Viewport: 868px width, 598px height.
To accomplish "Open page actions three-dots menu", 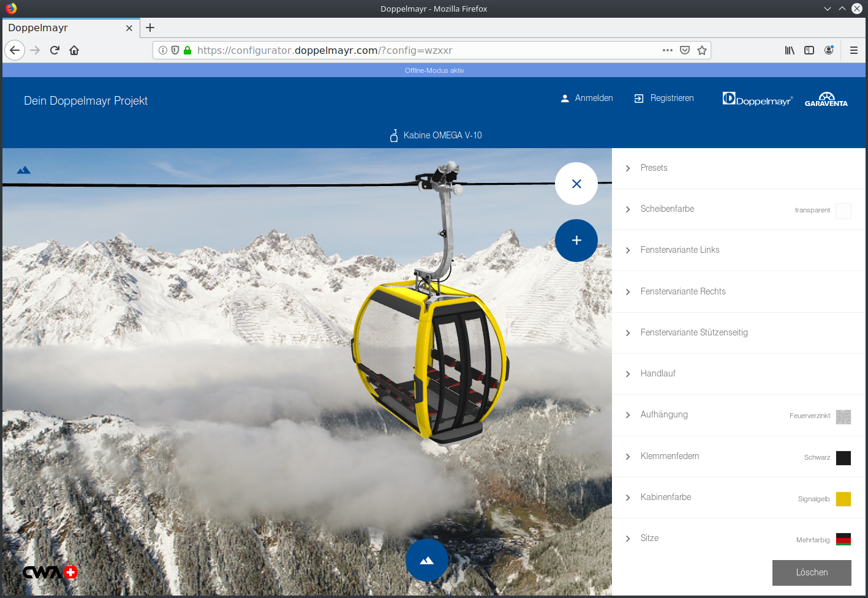I will point(668,50).
